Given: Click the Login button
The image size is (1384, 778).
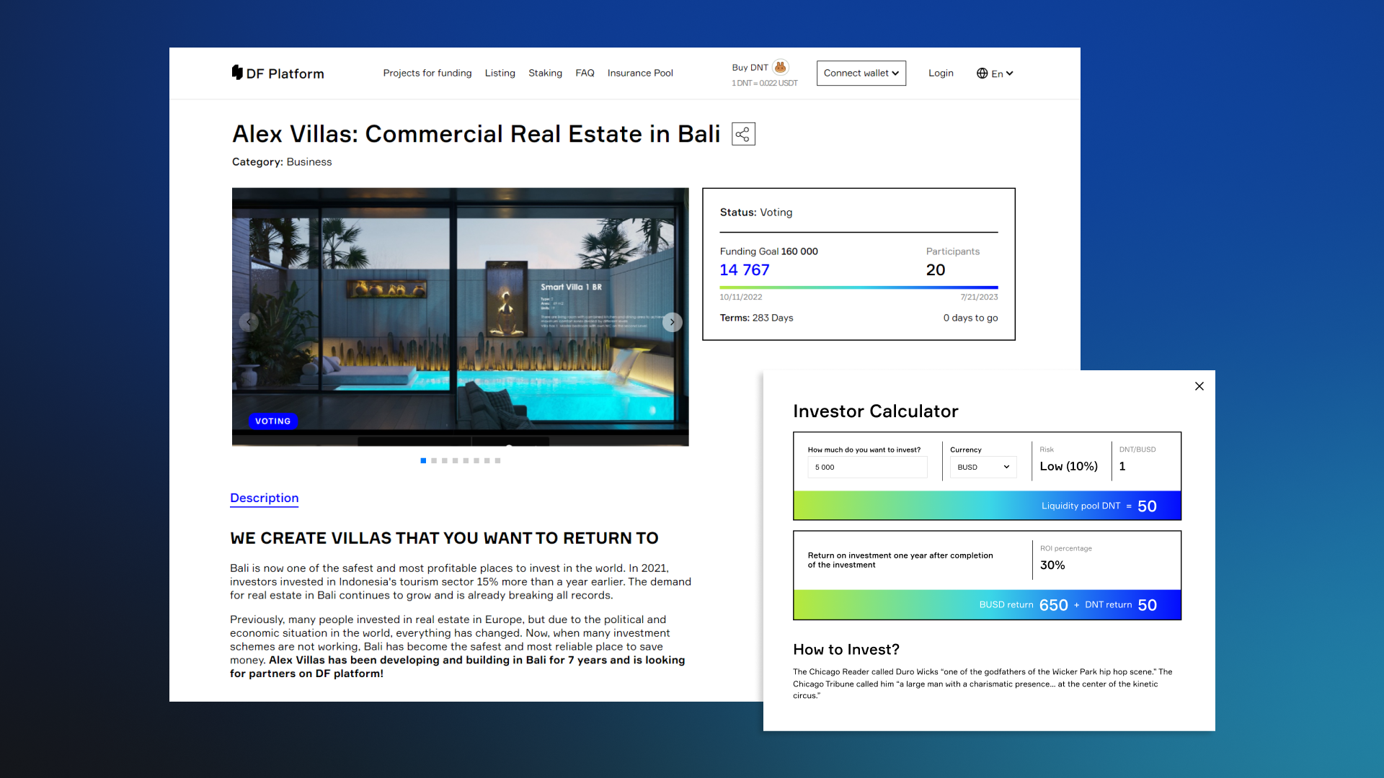Looking at the screenshot, I should coord(941,73).
